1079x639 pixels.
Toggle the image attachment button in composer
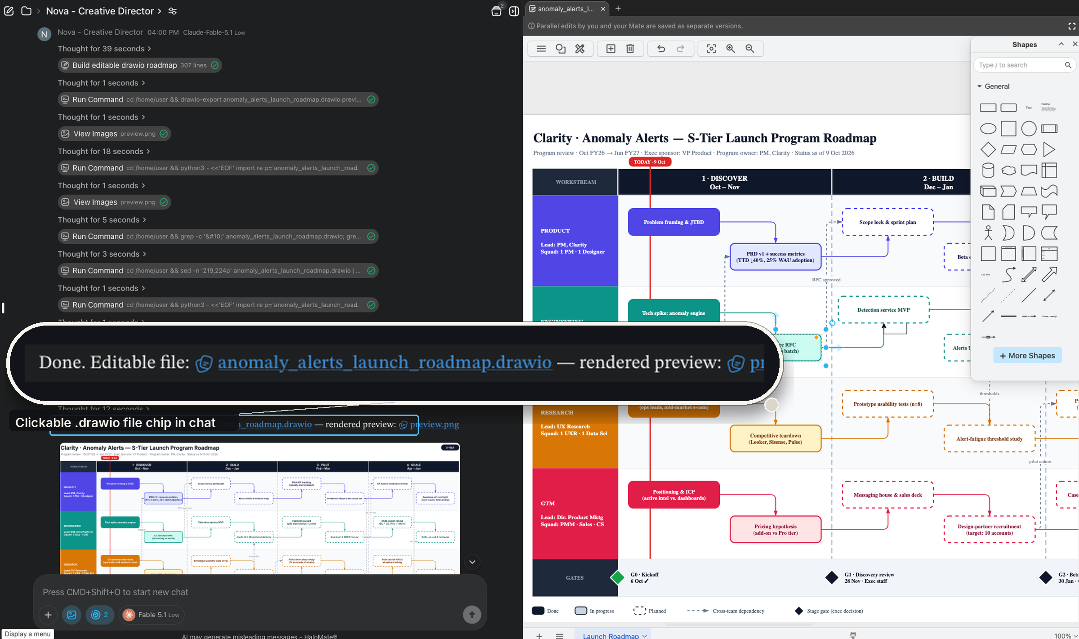click(x=71, y=615)
